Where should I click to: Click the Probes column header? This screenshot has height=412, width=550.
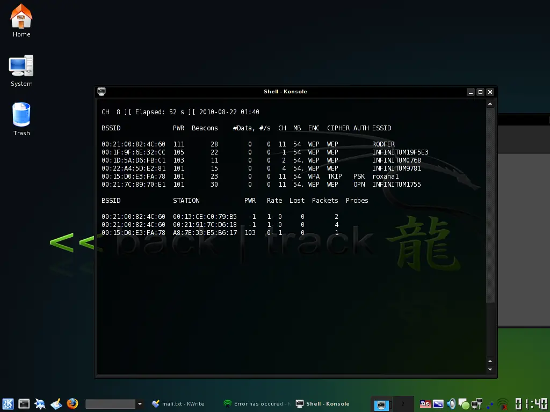pos(357,201)
